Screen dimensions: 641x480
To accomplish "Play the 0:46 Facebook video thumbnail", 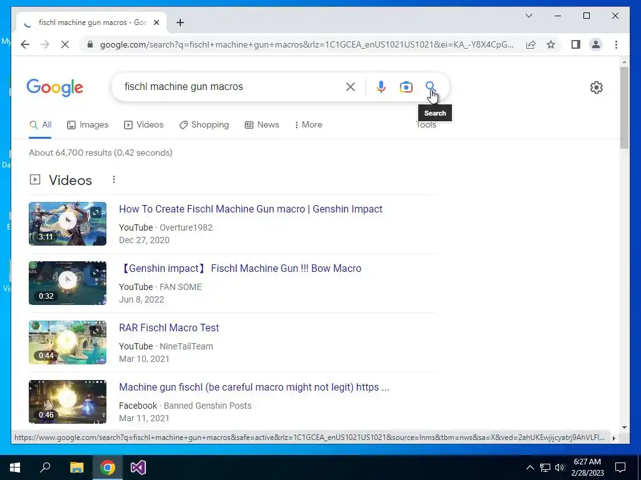I will click(68, 402).
